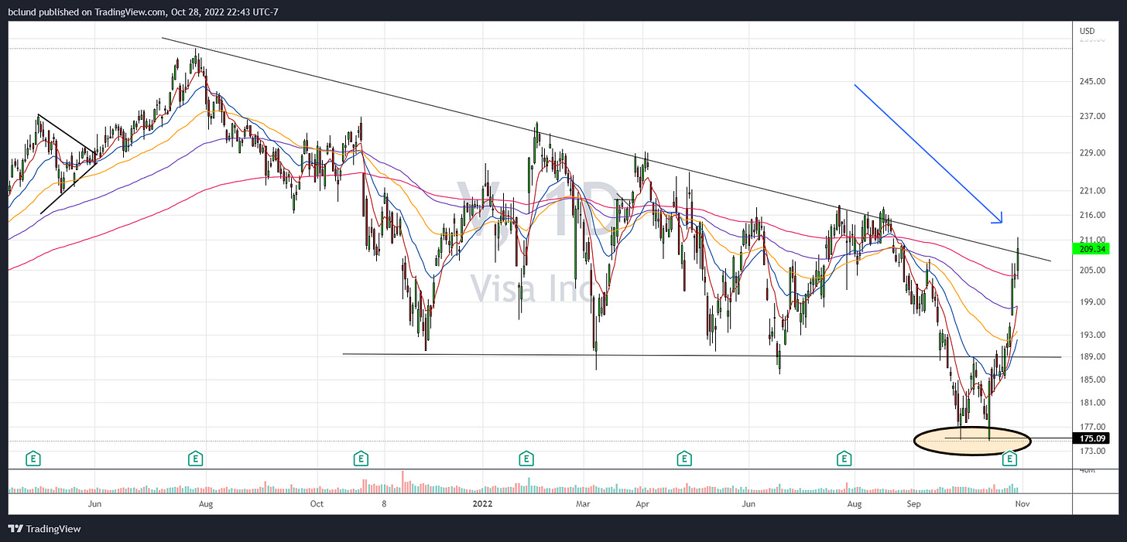
Task: Open the earnings marker between Oct and 8 labels
Action: (361, 459)
